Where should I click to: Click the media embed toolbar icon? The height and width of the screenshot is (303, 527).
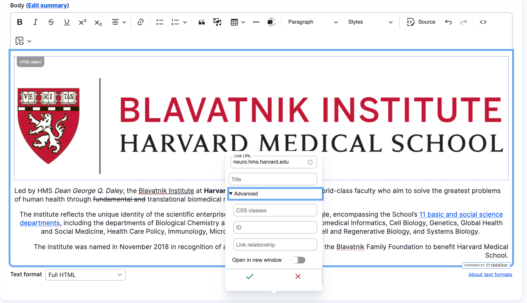271,22
